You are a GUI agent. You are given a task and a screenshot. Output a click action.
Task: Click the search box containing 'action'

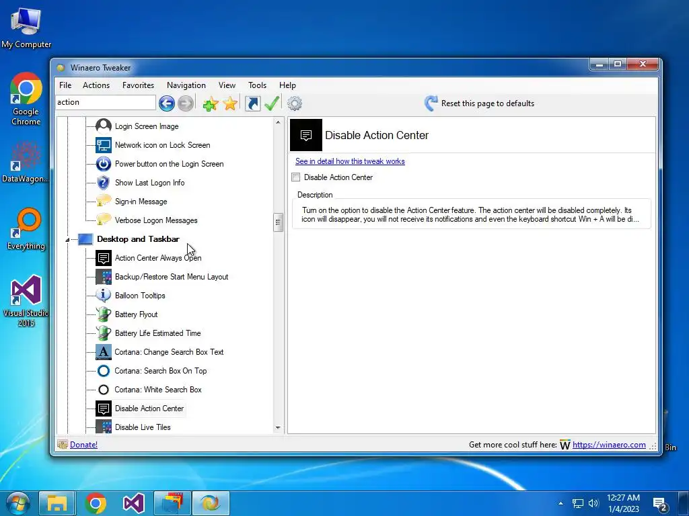pyautogui.click(x=106, y=102)
